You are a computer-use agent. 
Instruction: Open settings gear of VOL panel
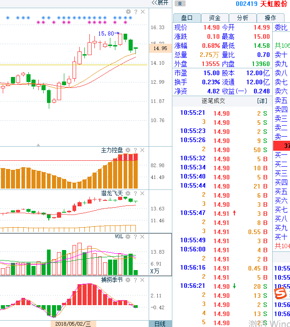pos(128,236)
